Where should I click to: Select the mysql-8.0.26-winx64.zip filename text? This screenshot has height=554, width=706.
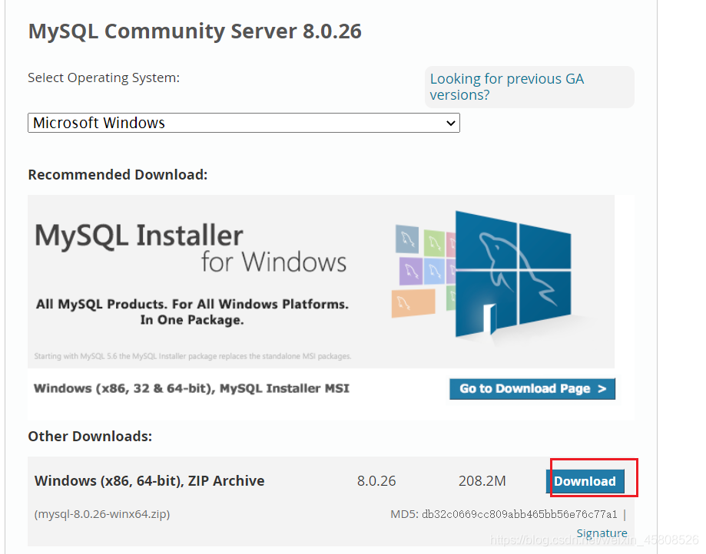coord(102,514)
